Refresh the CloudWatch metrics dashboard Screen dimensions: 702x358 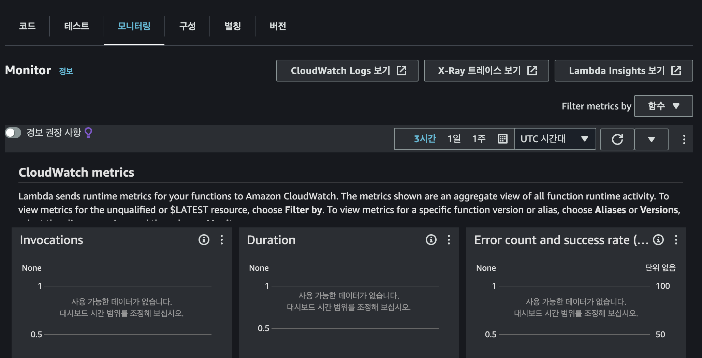617,139
